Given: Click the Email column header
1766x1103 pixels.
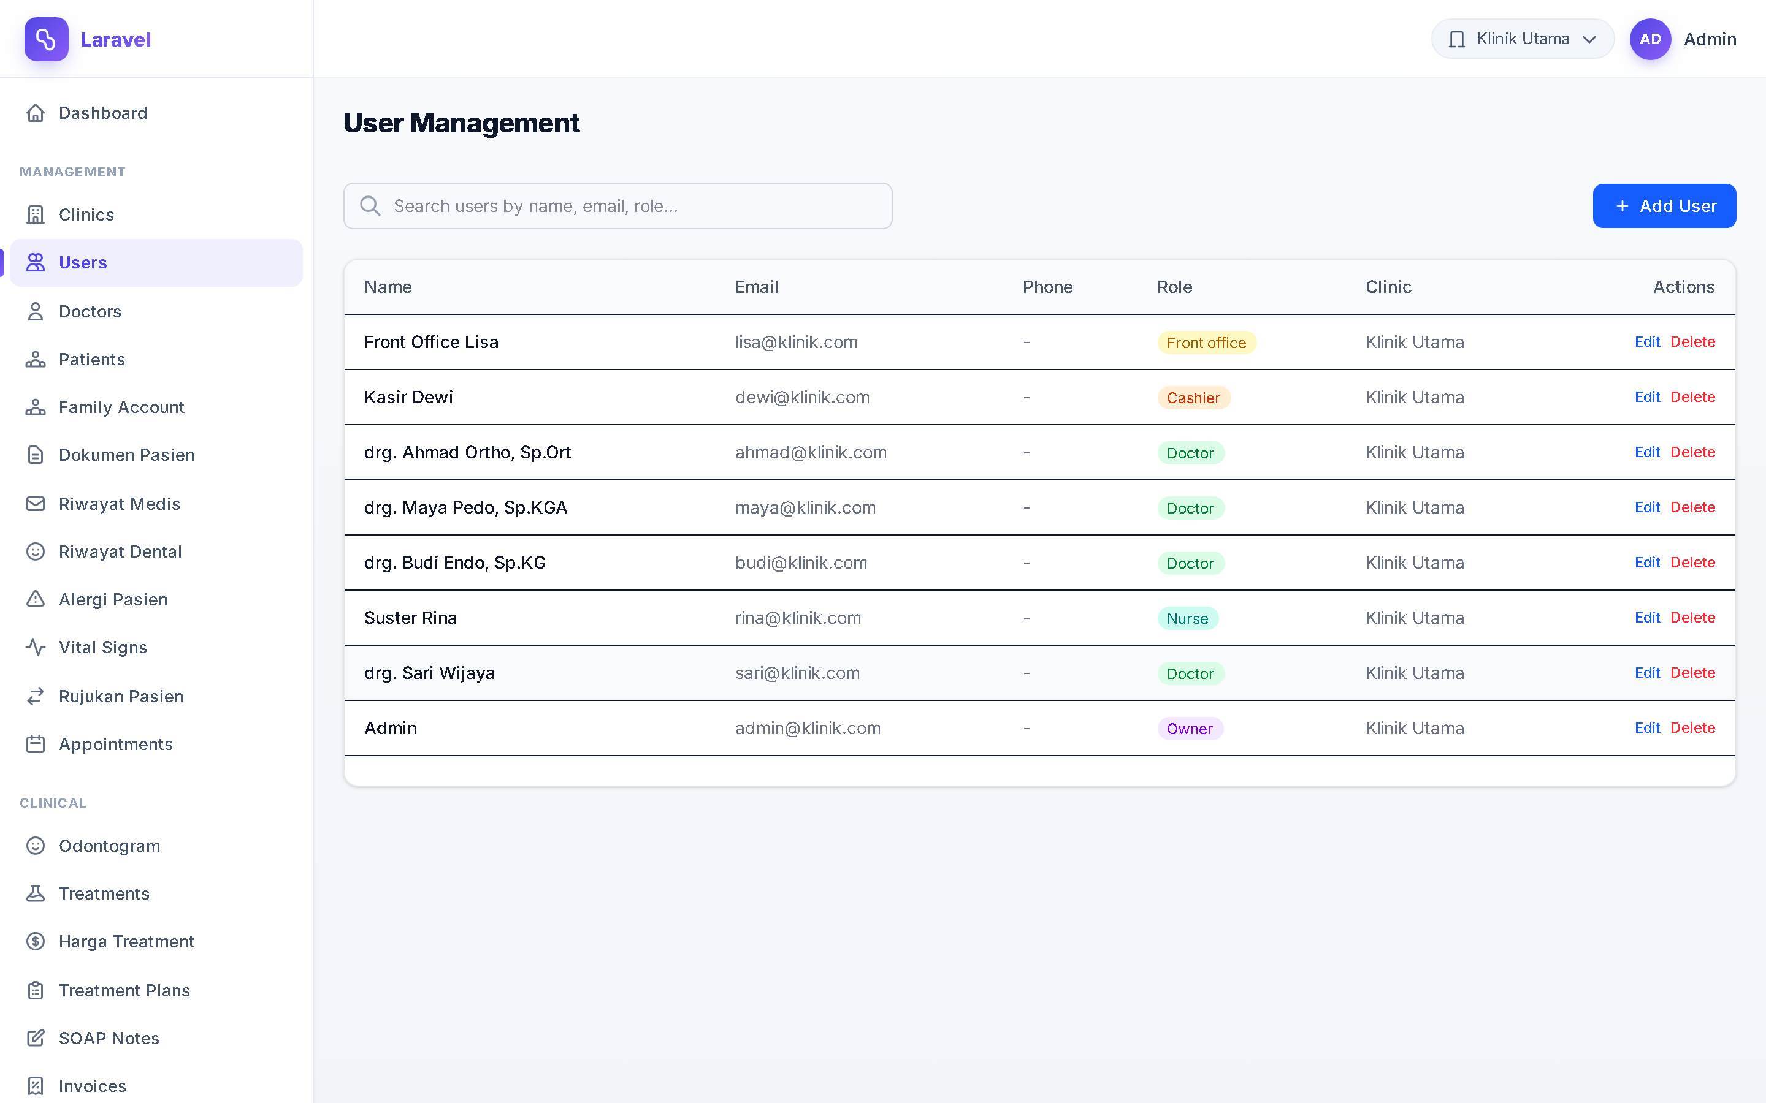Looking at the screenshot, I should [x=756, y=287].
